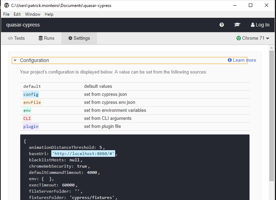276x200 pixels.
Task: Click the help question mark icon
Action: (222, 25)
